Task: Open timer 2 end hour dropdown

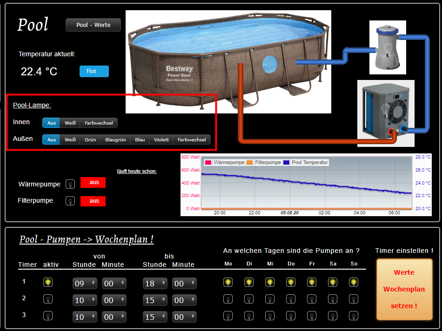Action: 155,300
